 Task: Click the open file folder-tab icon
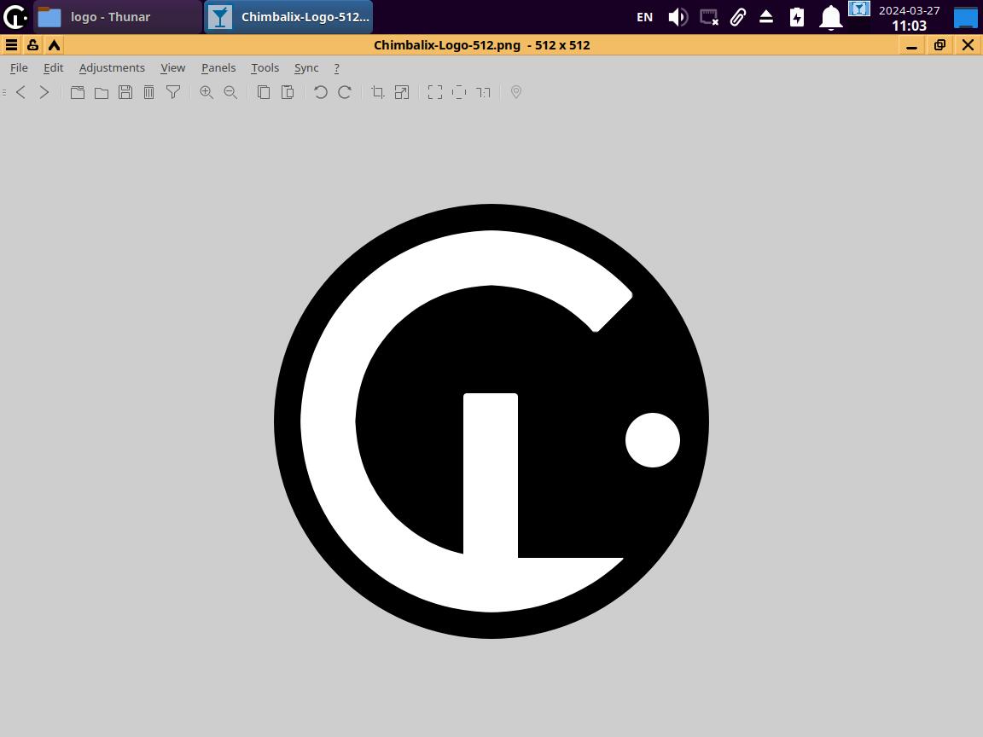coord(78,92)
